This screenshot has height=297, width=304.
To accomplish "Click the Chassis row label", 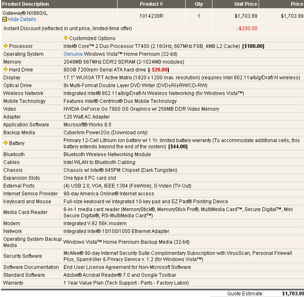I will (13, 170).
